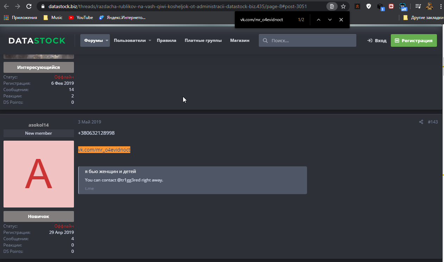Open the white shield extension
Viewport: 444px width, 262px height.
coord(369,6)
